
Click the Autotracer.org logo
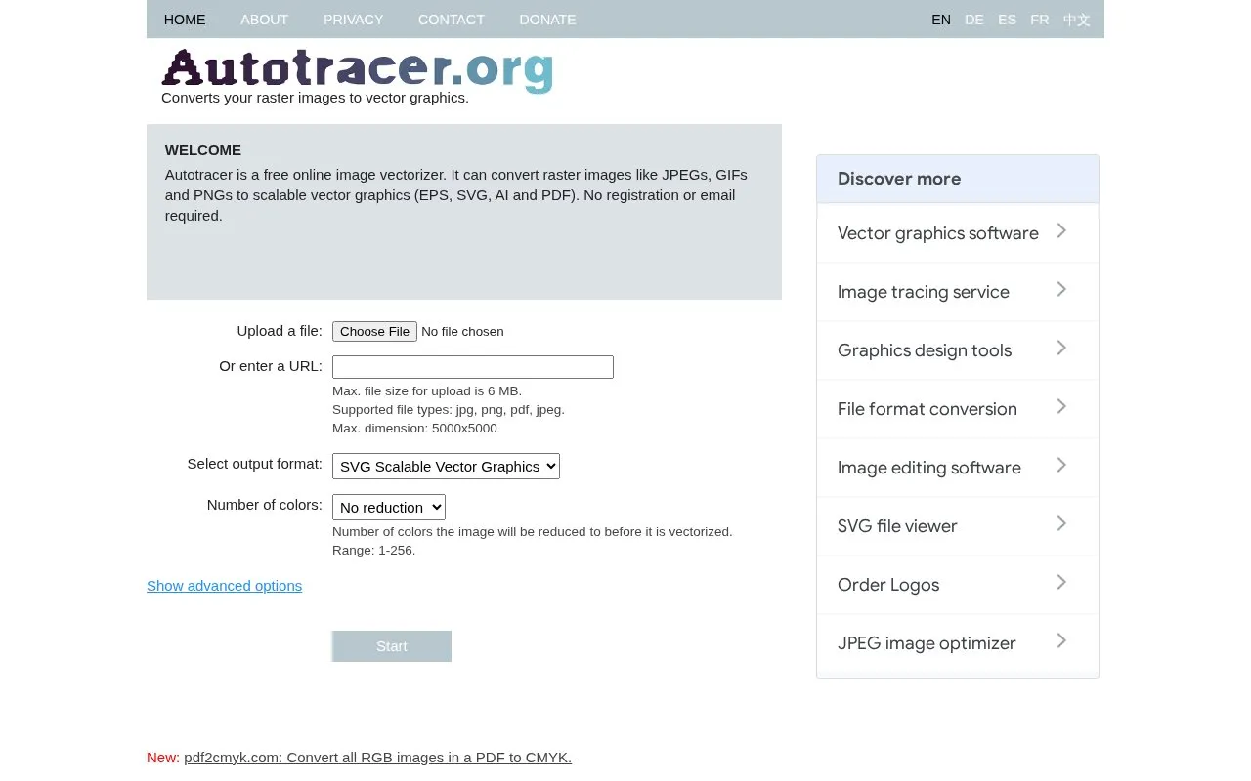click(x=358, y=70)
